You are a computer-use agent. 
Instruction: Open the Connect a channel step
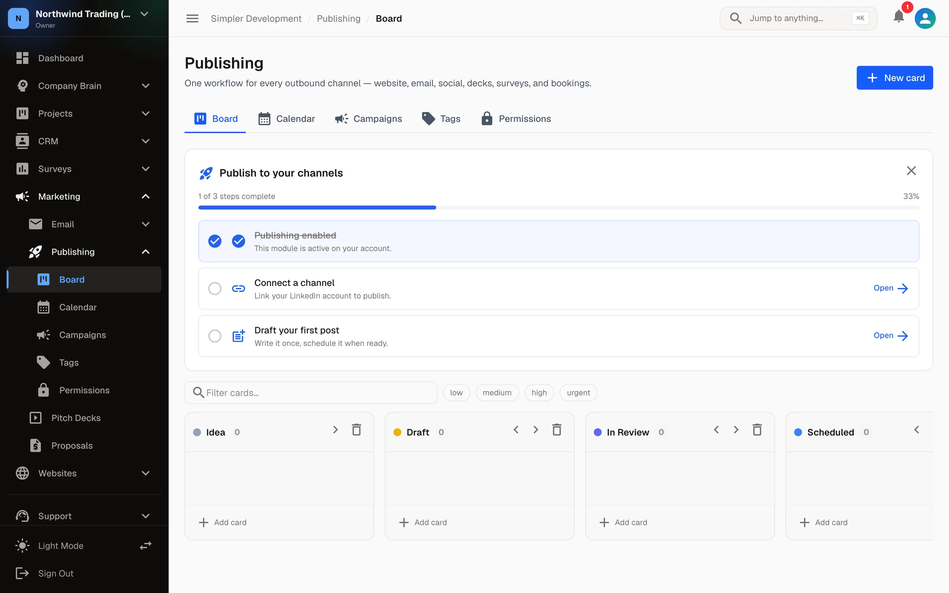[891, 288]
